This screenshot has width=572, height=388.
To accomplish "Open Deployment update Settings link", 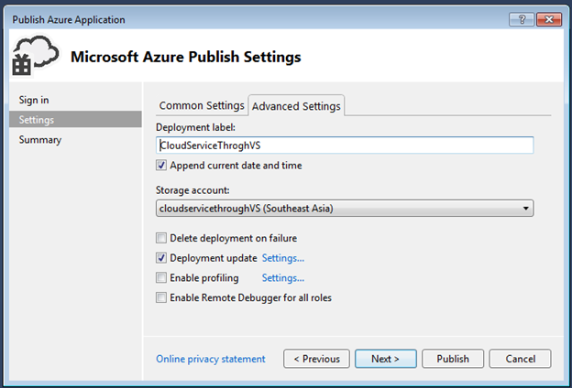I will coord(283,258).
